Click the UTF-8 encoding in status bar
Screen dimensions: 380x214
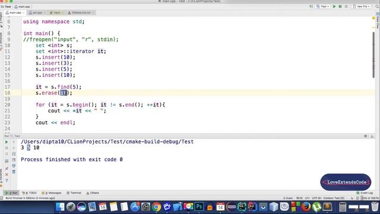[x=316, y=198]
